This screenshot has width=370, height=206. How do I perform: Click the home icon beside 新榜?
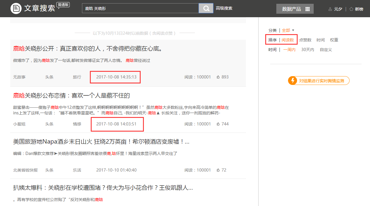tap(351, 9)
